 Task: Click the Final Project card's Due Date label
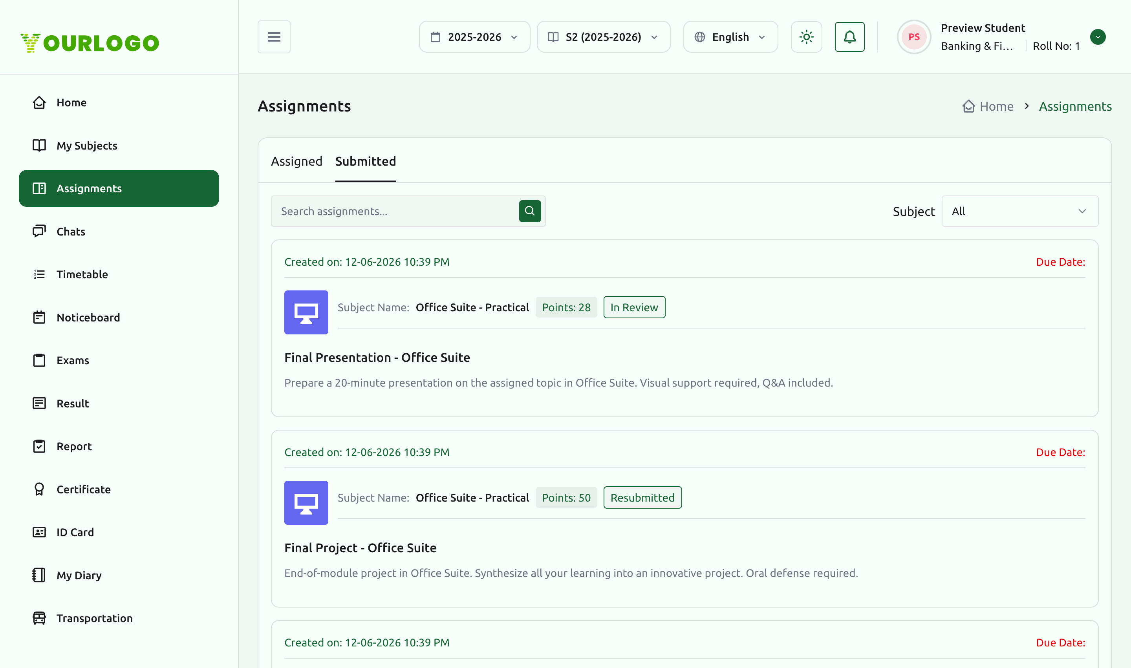tap(1060, 453)
